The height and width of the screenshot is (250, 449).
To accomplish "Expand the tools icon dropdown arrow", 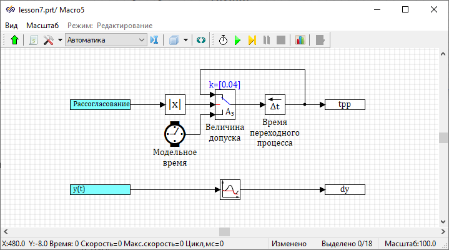I will (x=60, y=40).
